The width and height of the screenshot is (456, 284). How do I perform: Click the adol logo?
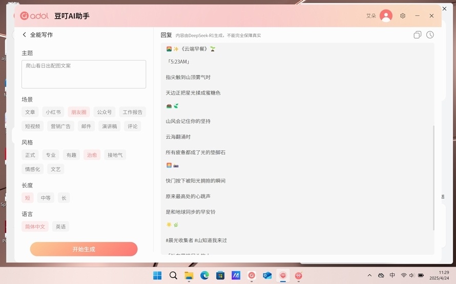[x=34, y=16]
